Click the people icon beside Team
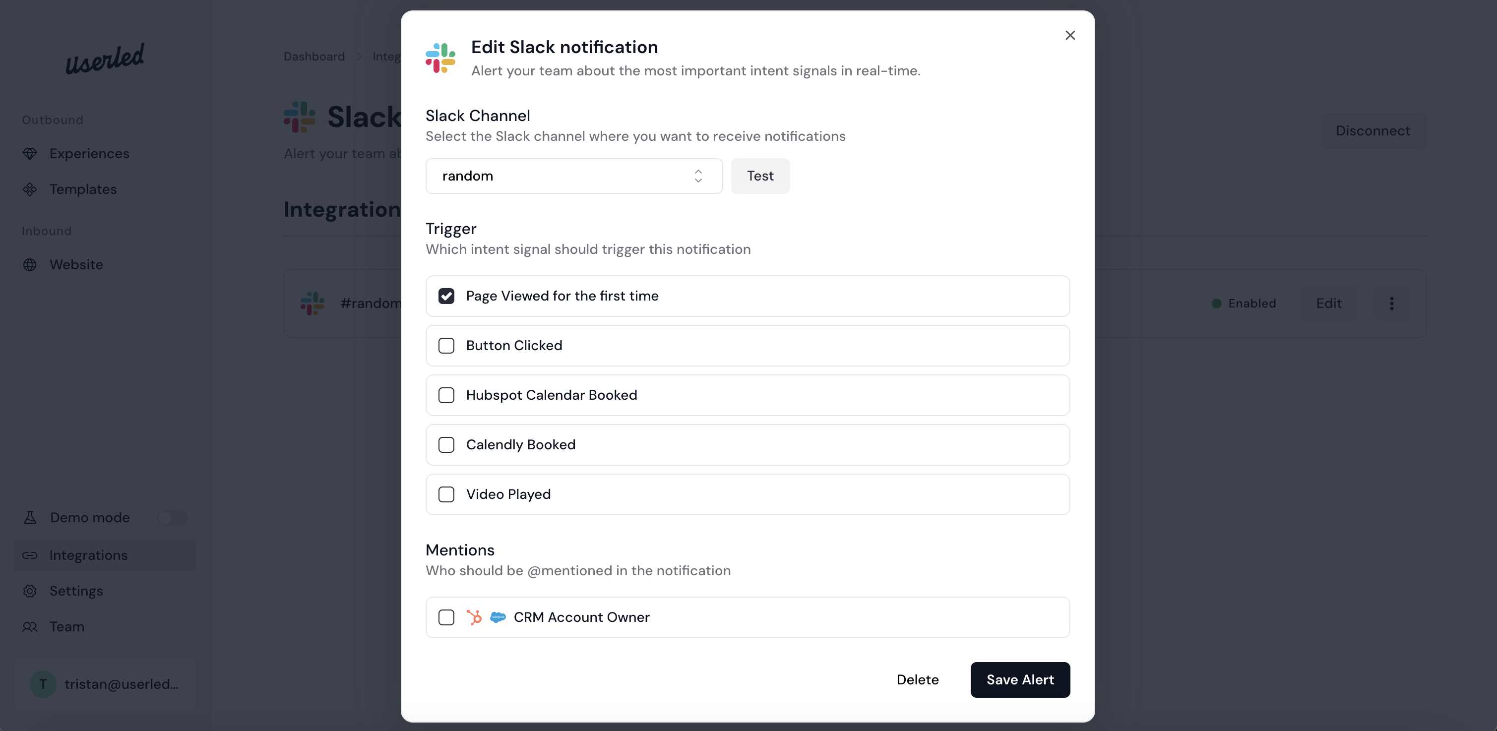This screenshot has width=1497, height=731. 30,627
